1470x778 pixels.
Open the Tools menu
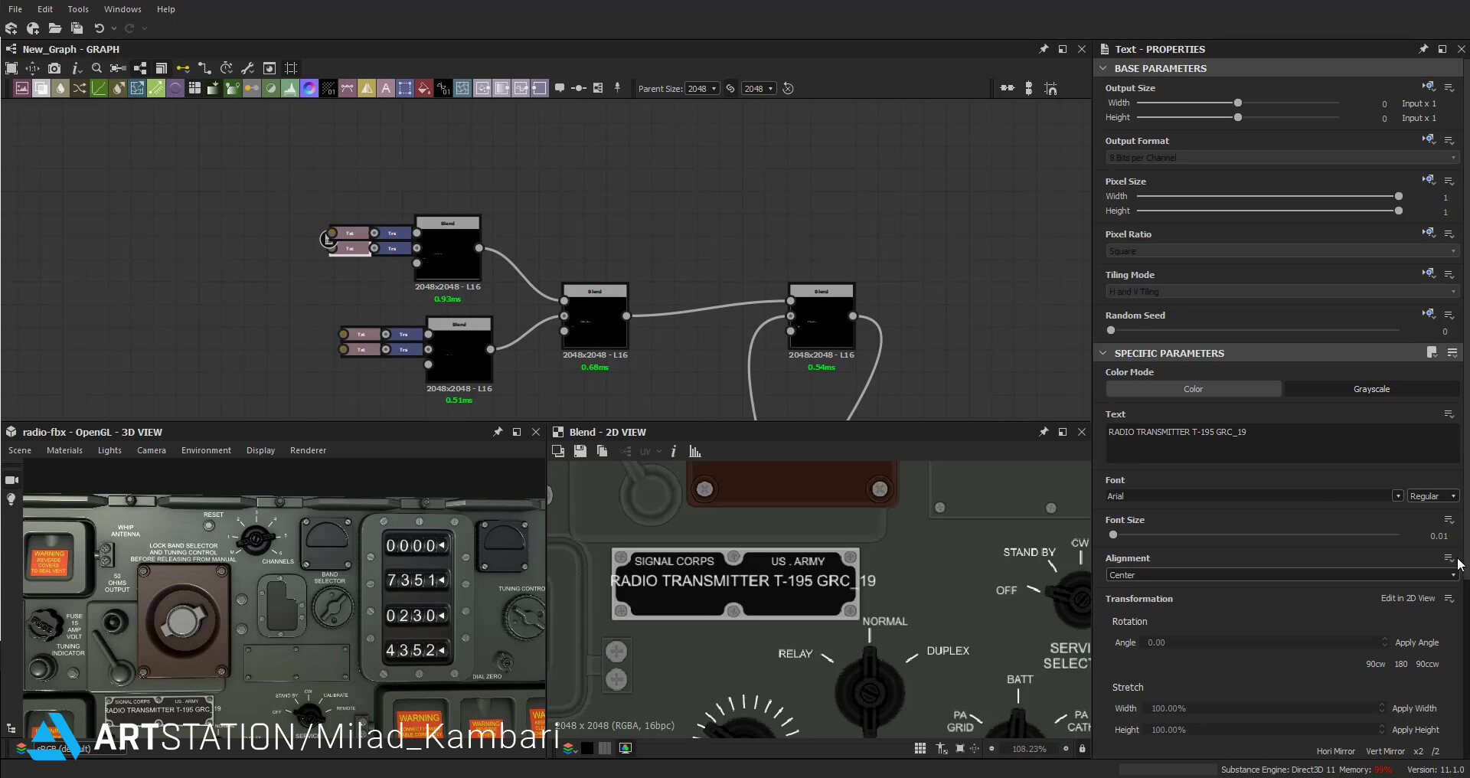coord(78,9)
